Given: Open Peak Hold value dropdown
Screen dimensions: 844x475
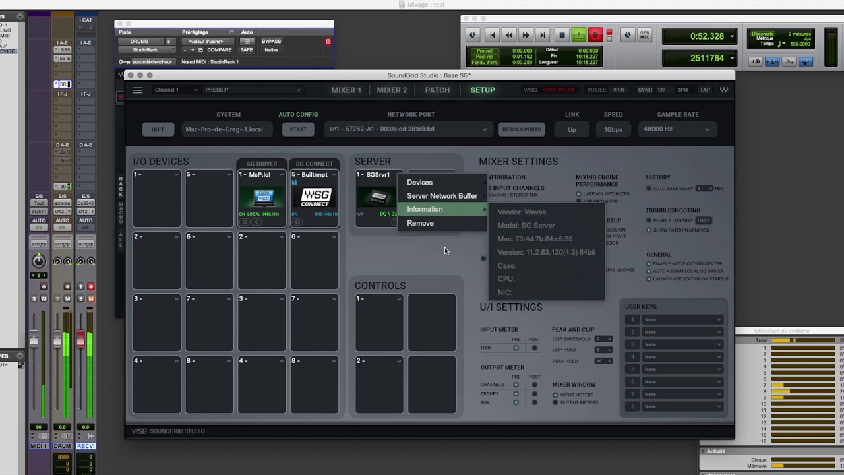Looking at the screenshot, I should click(x=603, y=361).
